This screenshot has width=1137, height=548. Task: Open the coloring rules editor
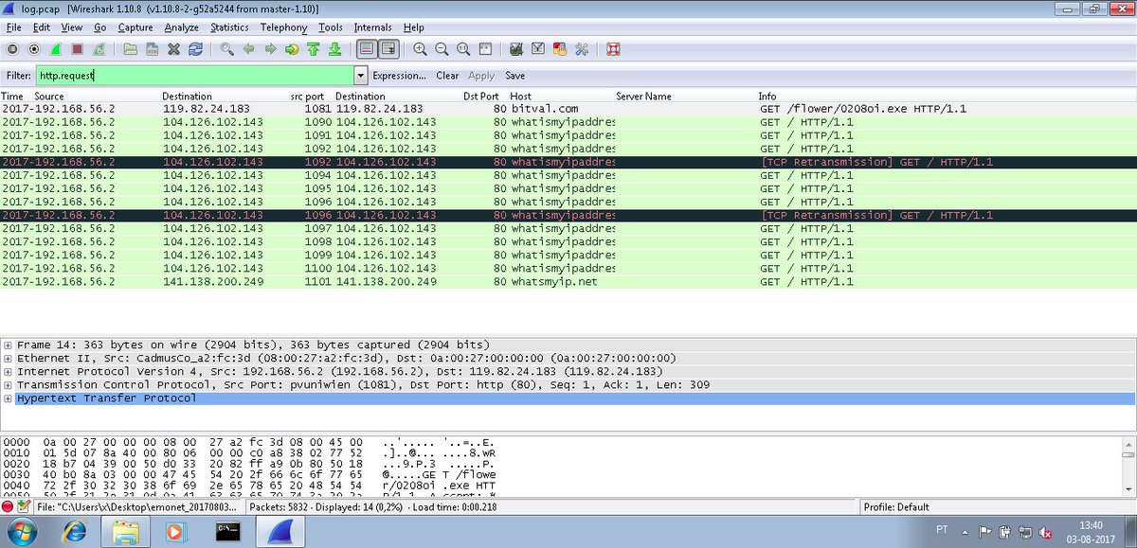(x=558, y=48)
